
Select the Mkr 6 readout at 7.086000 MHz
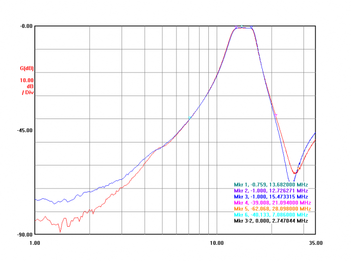pos(271,214)
